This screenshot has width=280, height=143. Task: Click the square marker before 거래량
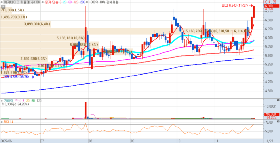(x=2, y=101)
